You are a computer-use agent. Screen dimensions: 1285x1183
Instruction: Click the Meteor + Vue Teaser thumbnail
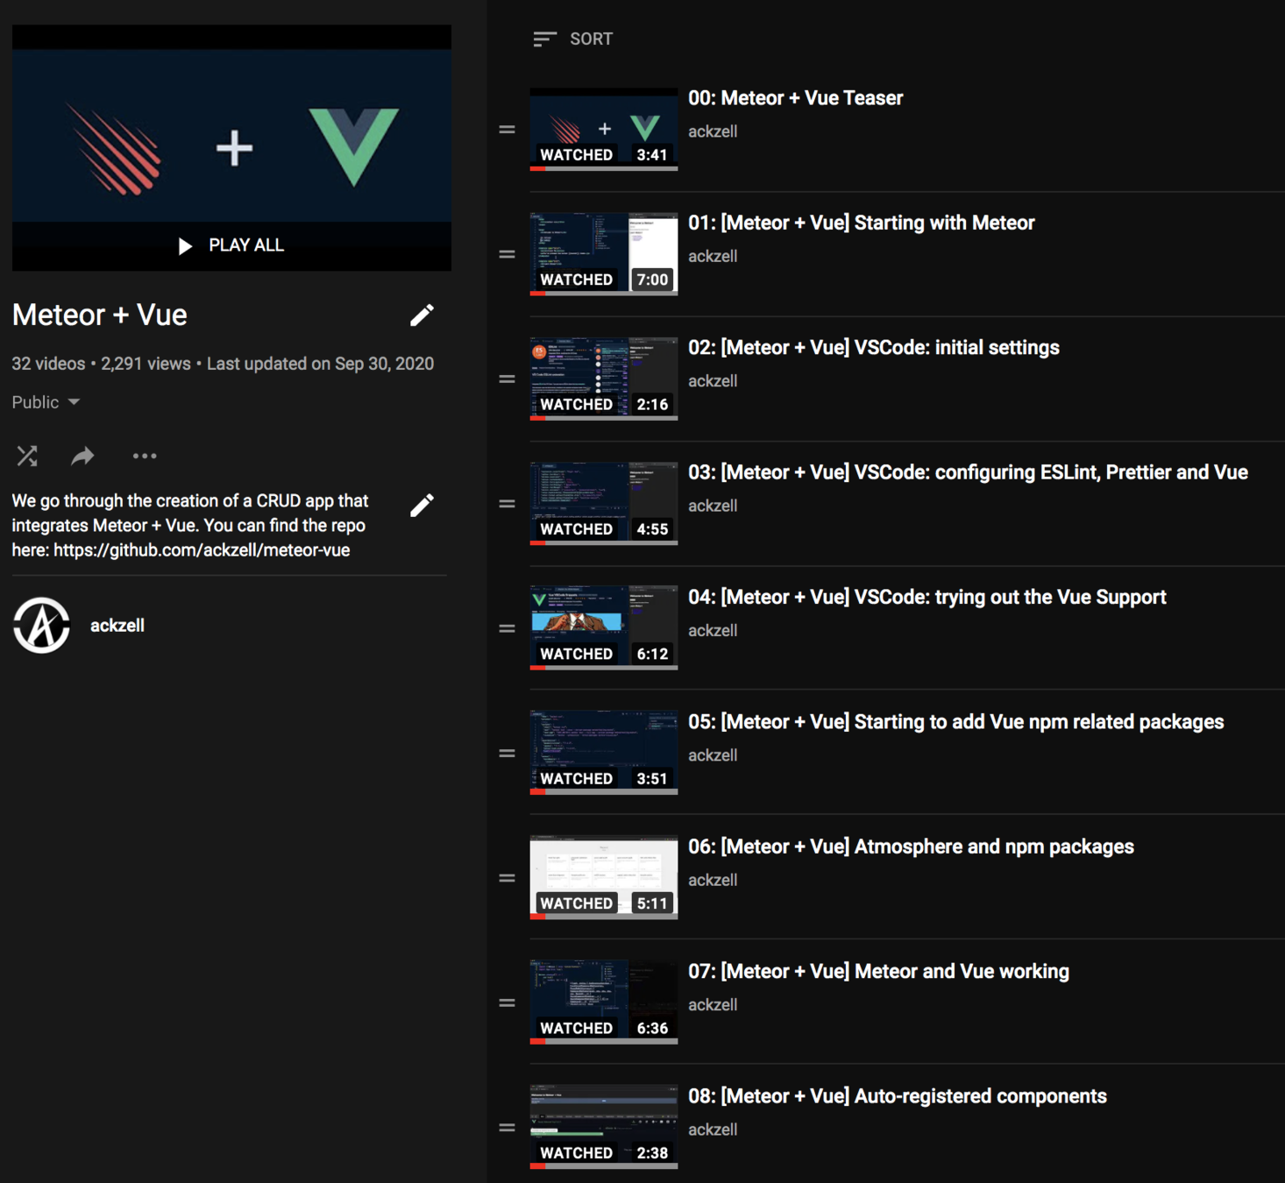[x=604, y=129]
